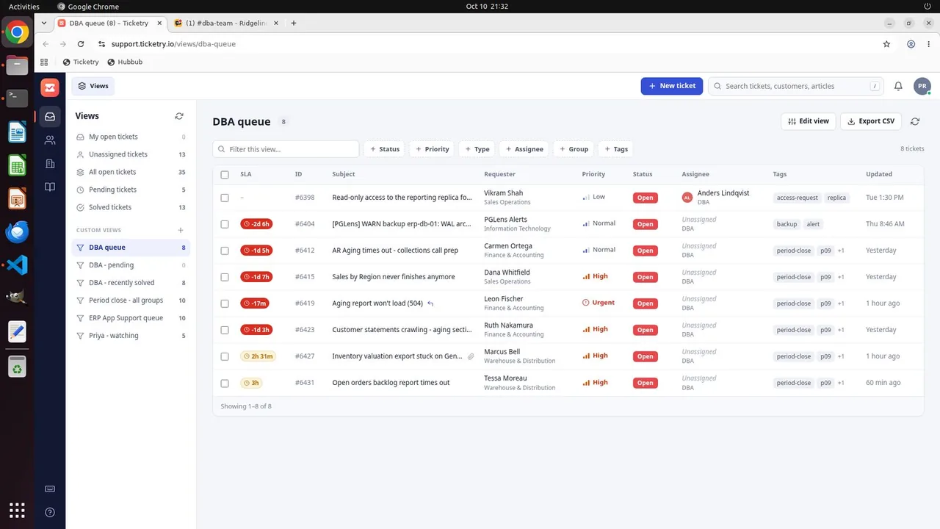Click the New ticket button
This screenshot has width=940, height=529.
click(x=672, y=86)
